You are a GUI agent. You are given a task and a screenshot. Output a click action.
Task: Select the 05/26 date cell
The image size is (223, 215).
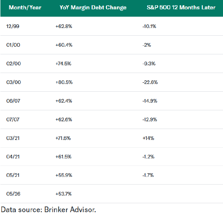tap(13, 194)
